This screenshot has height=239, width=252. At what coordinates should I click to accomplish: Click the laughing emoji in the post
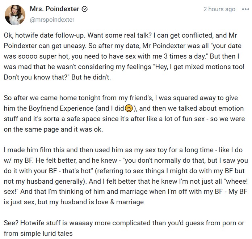128,108
